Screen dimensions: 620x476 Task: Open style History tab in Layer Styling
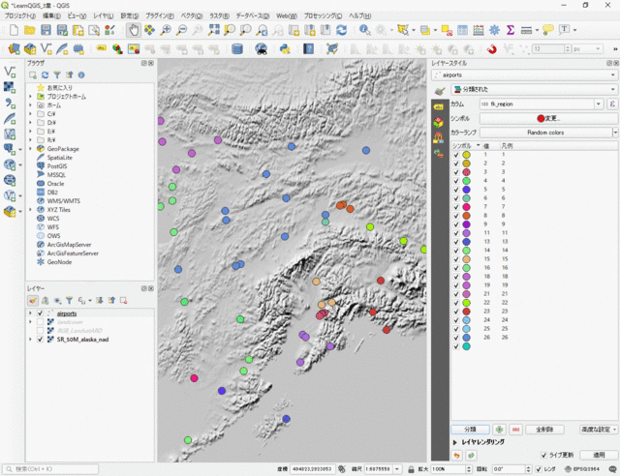439,153
